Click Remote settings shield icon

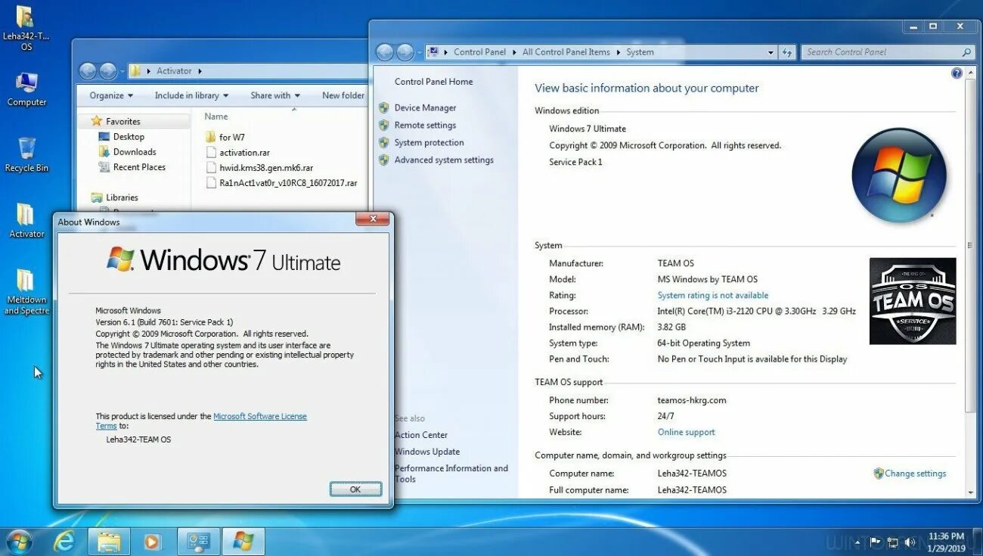[384, 126]
